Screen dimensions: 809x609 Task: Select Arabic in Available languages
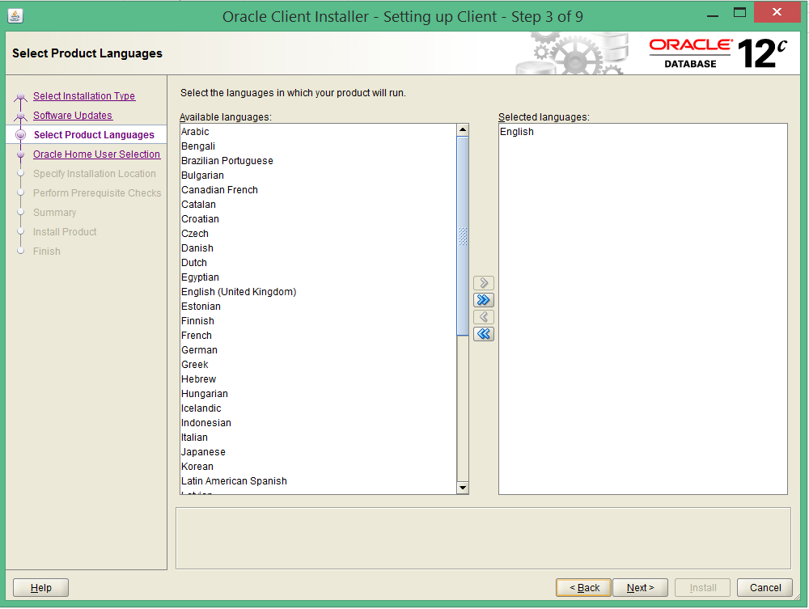tap(318, 132)
